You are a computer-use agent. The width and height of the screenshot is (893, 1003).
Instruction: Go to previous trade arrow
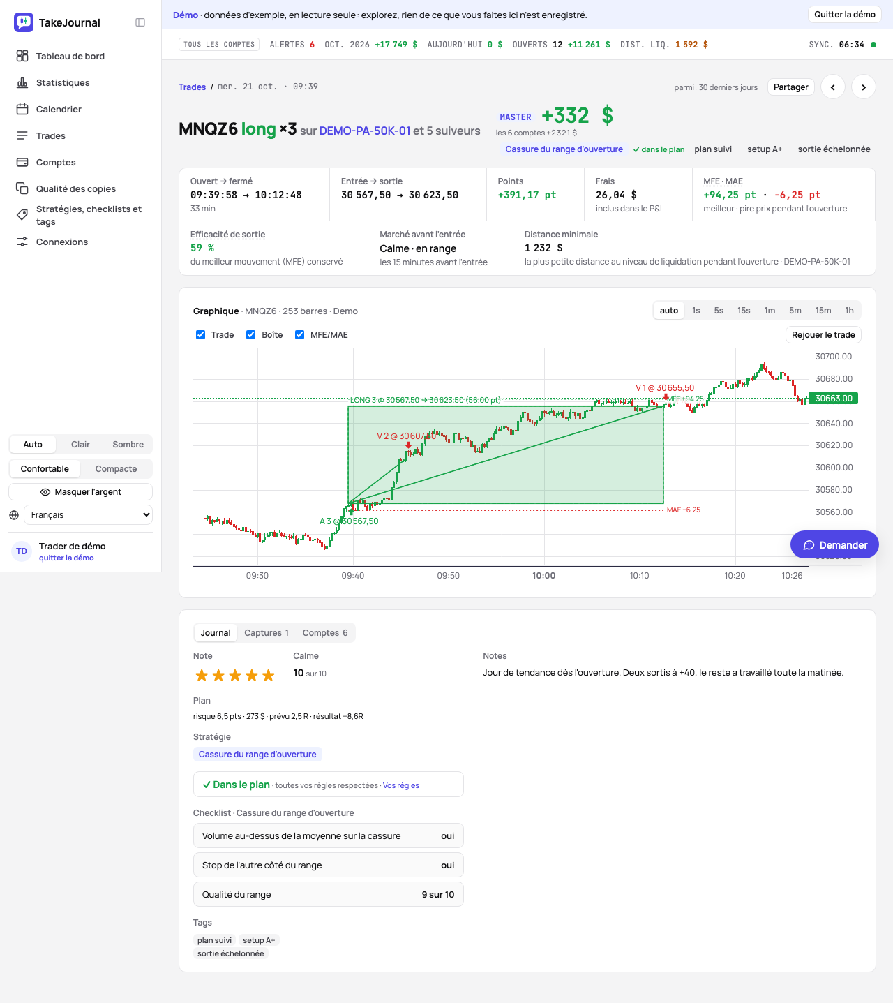[x=833, y=87]
